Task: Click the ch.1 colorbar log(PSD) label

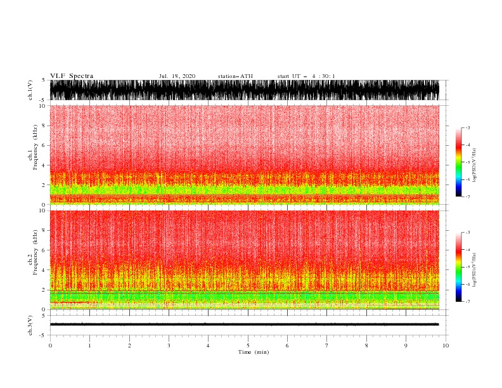Action: tap(474, 165)
